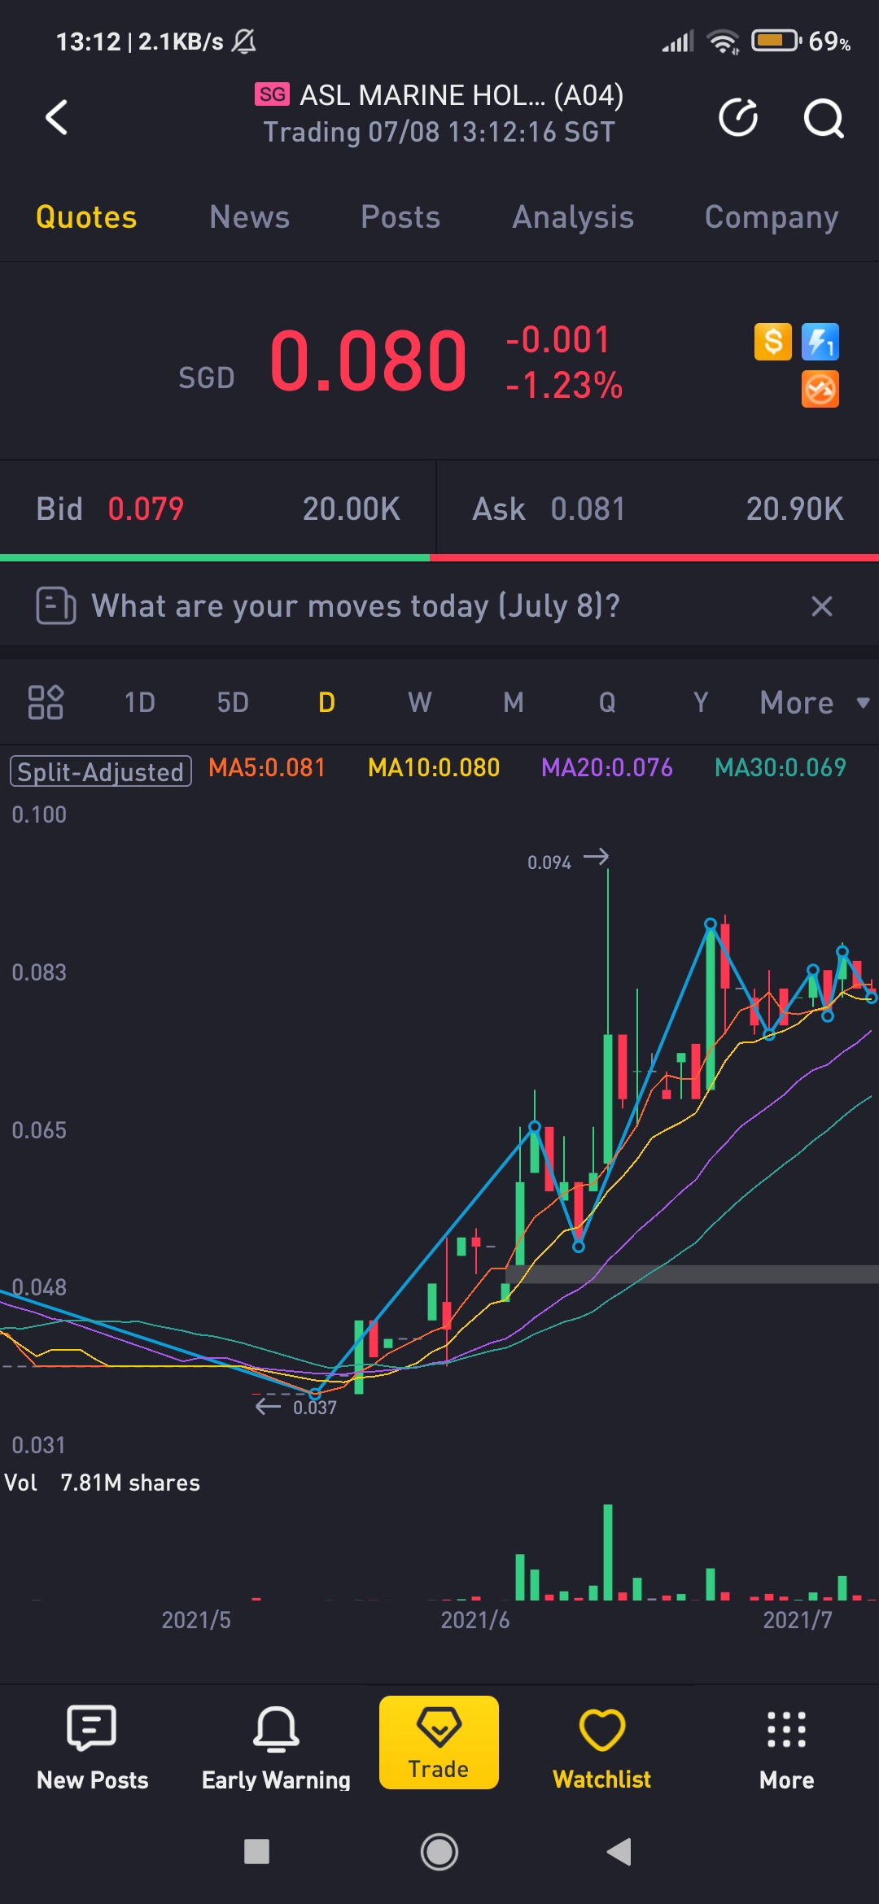Select the Y yearly chart period
The height and width of the screenshot is (1904, 879).
pyautogui.click(x=701, y=702)
